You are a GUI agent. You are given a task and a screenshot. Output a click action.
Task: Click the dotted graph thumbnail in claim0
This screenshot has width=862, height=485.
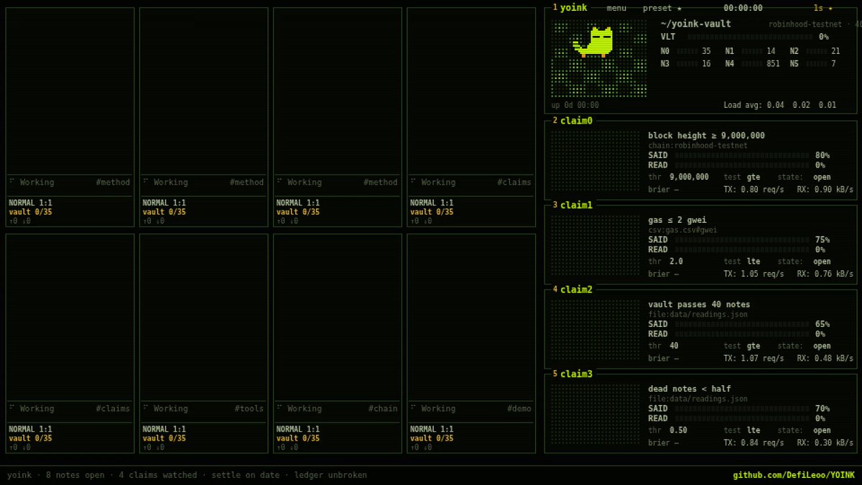tap(595, 162)
